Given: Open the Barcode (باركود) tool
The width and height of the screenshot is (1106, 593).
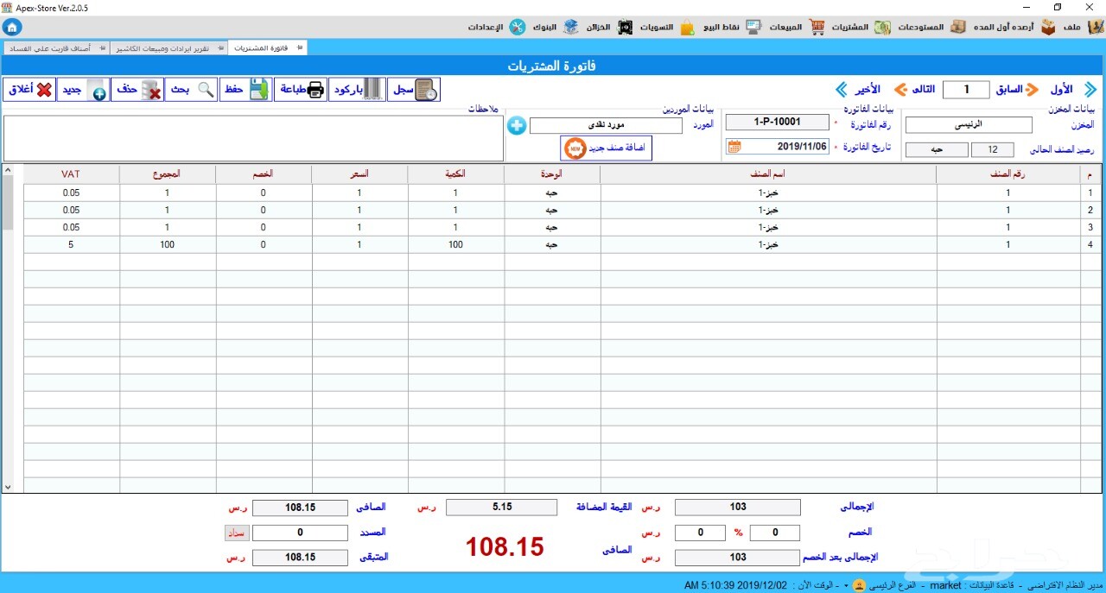Looking at the screenshot, I should click(x=357, y=90).
